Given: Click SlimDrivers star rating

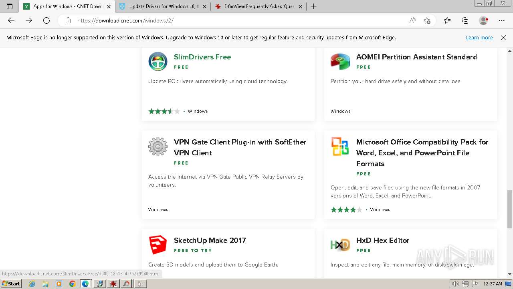Looking at the screenshot, I should (x=164, y=111).
